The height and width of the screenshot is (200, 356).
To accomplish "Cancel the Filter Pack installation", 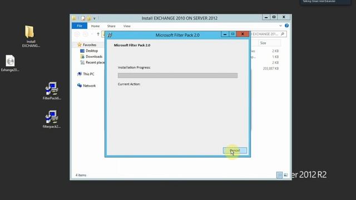I will [x=235, y=151].
